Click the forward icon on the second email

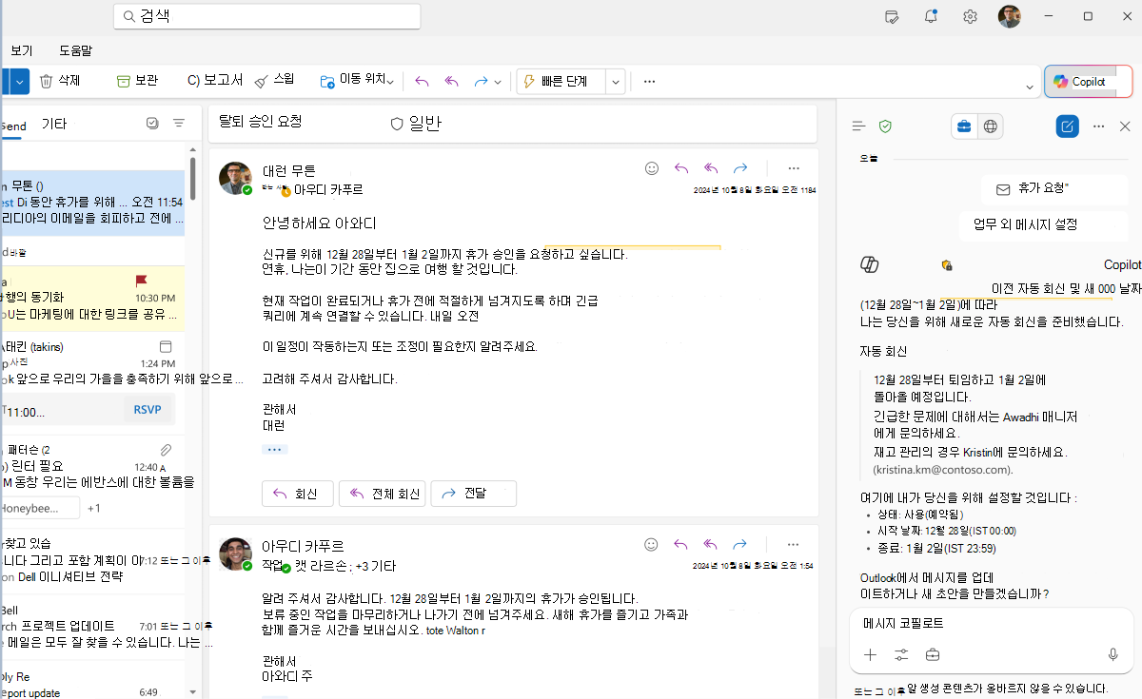[740, 545]
